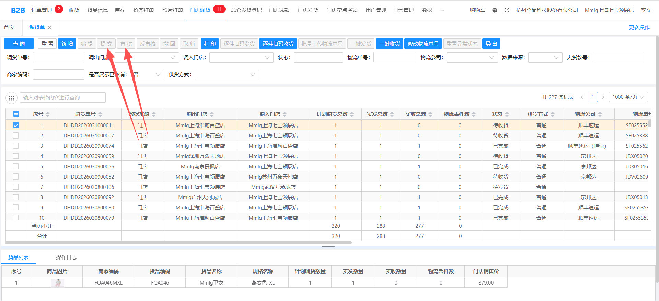Close the 调货单 tab
The height and width of the screenshot is (301, 659).
click(50, 28)
